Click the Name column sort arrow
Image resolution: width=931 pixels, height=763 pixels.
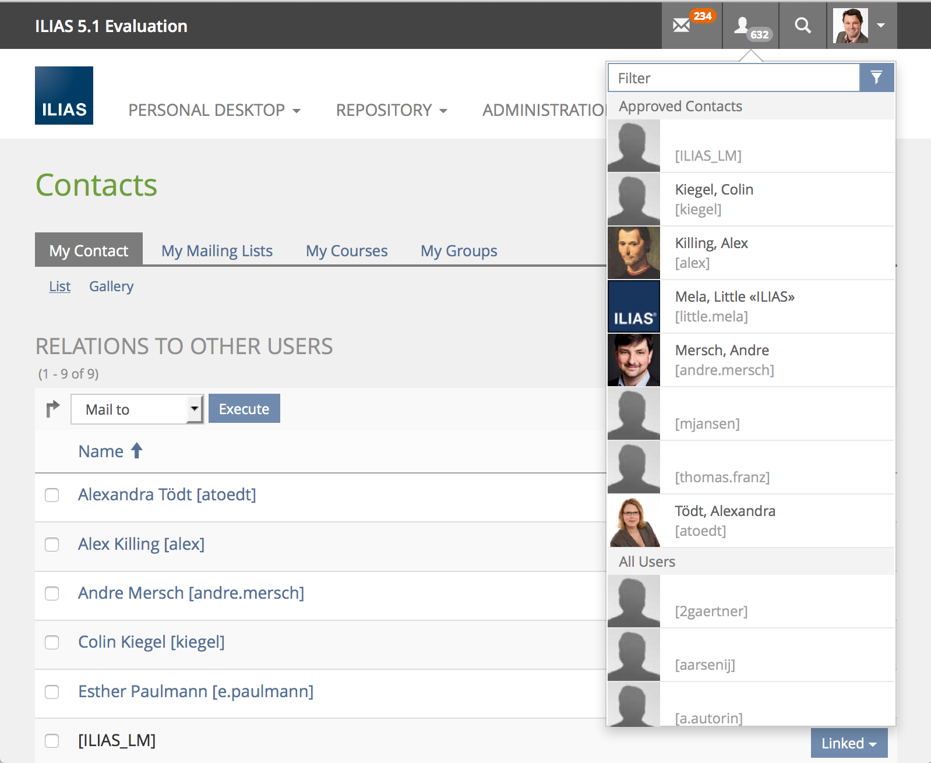pyautogui.click(x=137, y=451)
